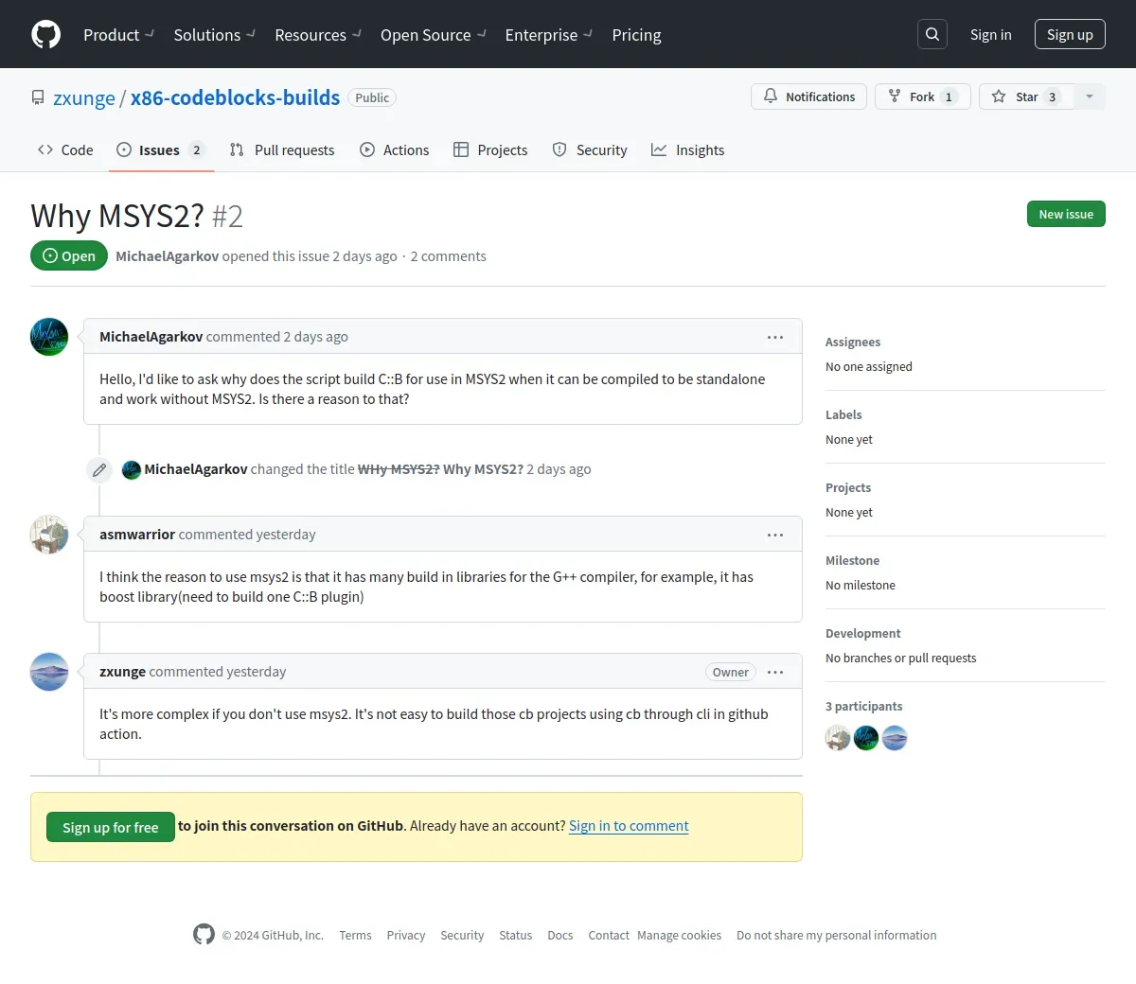Click the Sign in link
Viewport: 1136px width, 984px height.
pos(990,34)
